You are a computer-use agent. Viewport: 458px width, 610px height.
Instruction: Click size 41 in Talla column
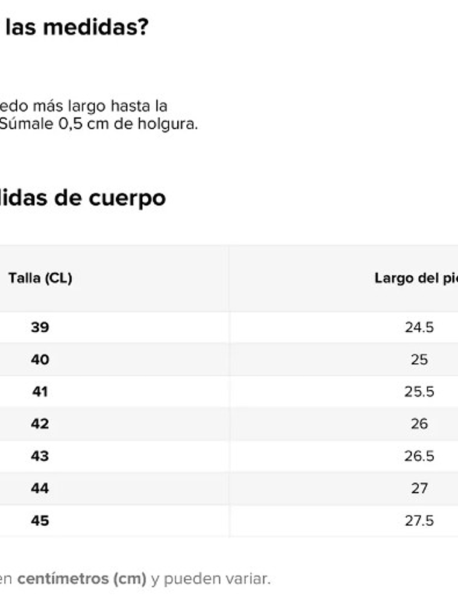40,391
